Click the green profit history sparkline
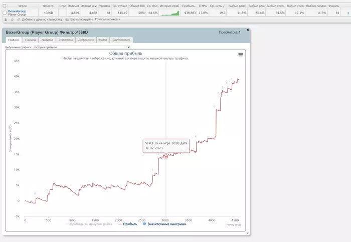This screenshot has width=351, height=242. (x=170, y=13)
